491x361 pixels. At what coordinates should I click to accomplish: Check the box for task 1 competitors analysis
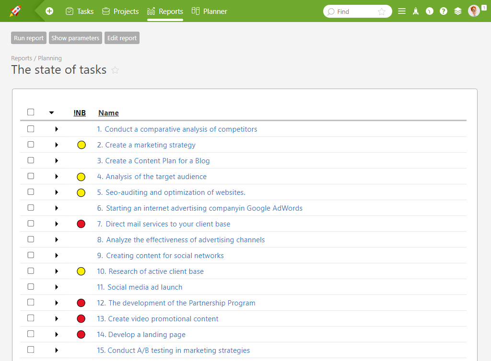[31, 129]
